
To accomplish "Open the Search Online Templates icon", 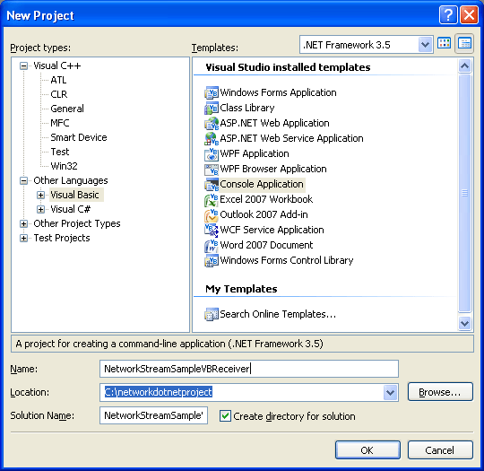I will (x=212, y=314).
